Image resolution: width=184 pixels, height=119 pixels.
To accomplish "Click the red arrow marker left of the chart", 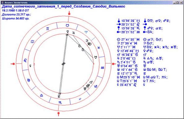I will [13, 64].
